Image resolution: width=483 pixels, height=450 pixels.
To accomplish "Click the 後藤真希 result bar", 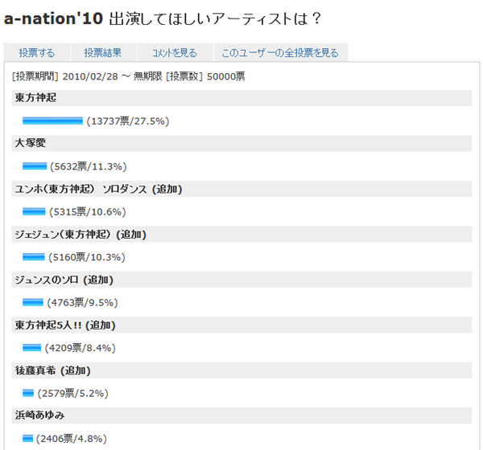I will click(x=28, y=393).
